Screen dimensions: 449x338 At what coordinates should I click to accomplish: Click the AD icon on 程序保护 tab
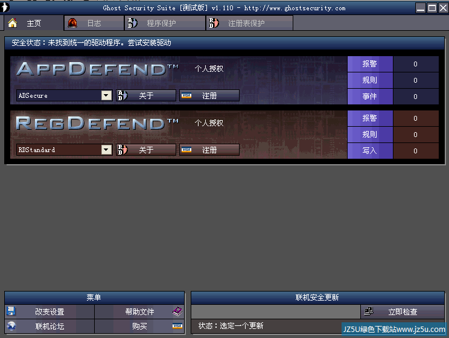(133, 23)
